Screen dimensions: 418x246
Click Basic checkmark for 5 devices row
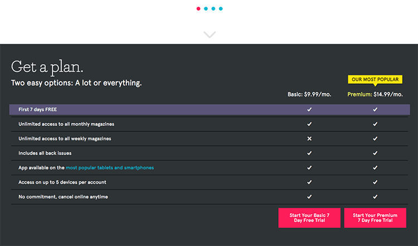[309, 183]
